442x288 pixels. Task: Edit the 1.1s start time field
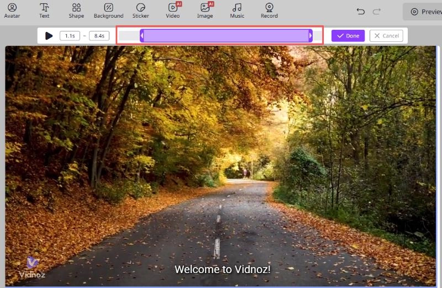tap(70, 36)
